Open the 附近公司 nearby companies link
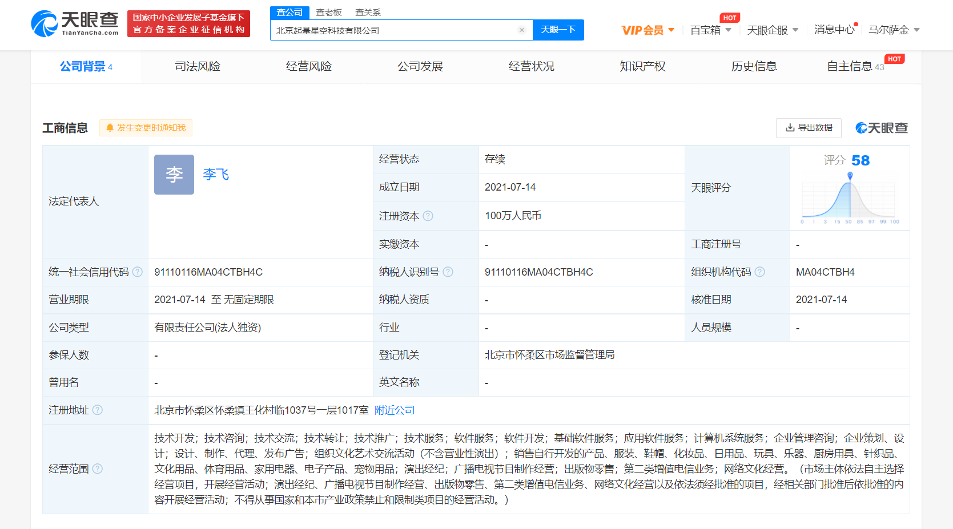Viewport: 953px width, 529px height. click(x=395, y=410)
